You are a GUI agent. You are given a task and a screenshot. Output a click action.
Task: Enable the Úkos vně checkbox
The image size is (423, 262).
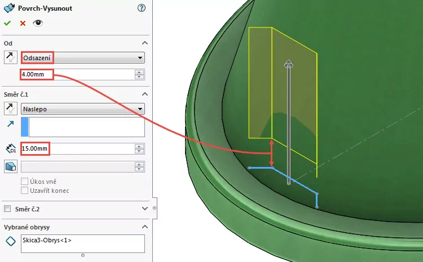25,181
